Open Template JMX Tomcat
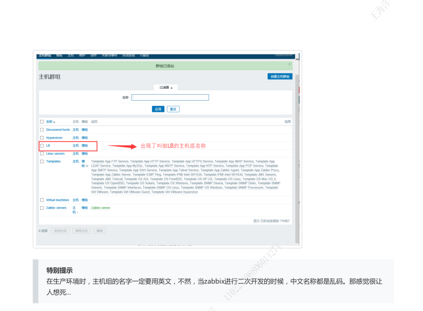The width and height of the screenshot is (423, 311). click(x=107, y=179)
